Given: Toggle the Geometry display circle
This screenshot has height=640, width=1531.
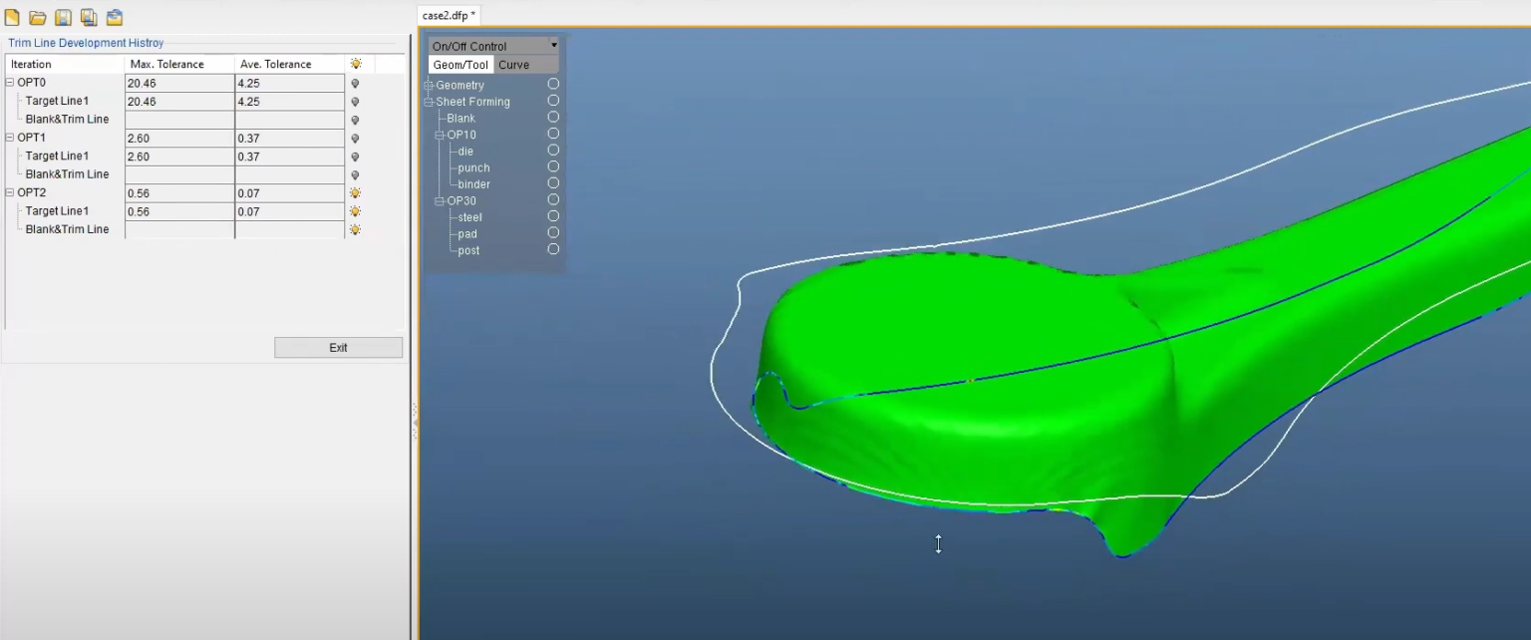Looking at the screenshot, I should click(553, 84).
